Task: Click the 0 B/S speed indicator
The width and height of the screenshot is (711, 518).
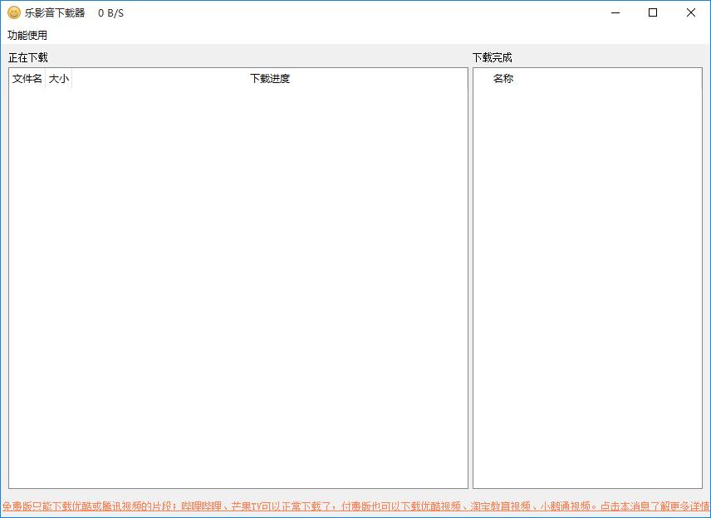Action: point(110,13)
